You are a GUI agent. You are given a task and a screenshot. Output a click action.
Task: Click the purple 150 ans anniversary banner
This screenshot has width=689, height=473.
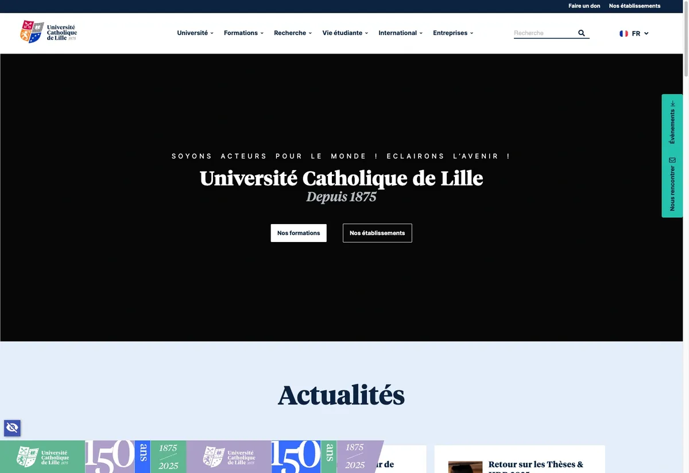click(285, 456)
